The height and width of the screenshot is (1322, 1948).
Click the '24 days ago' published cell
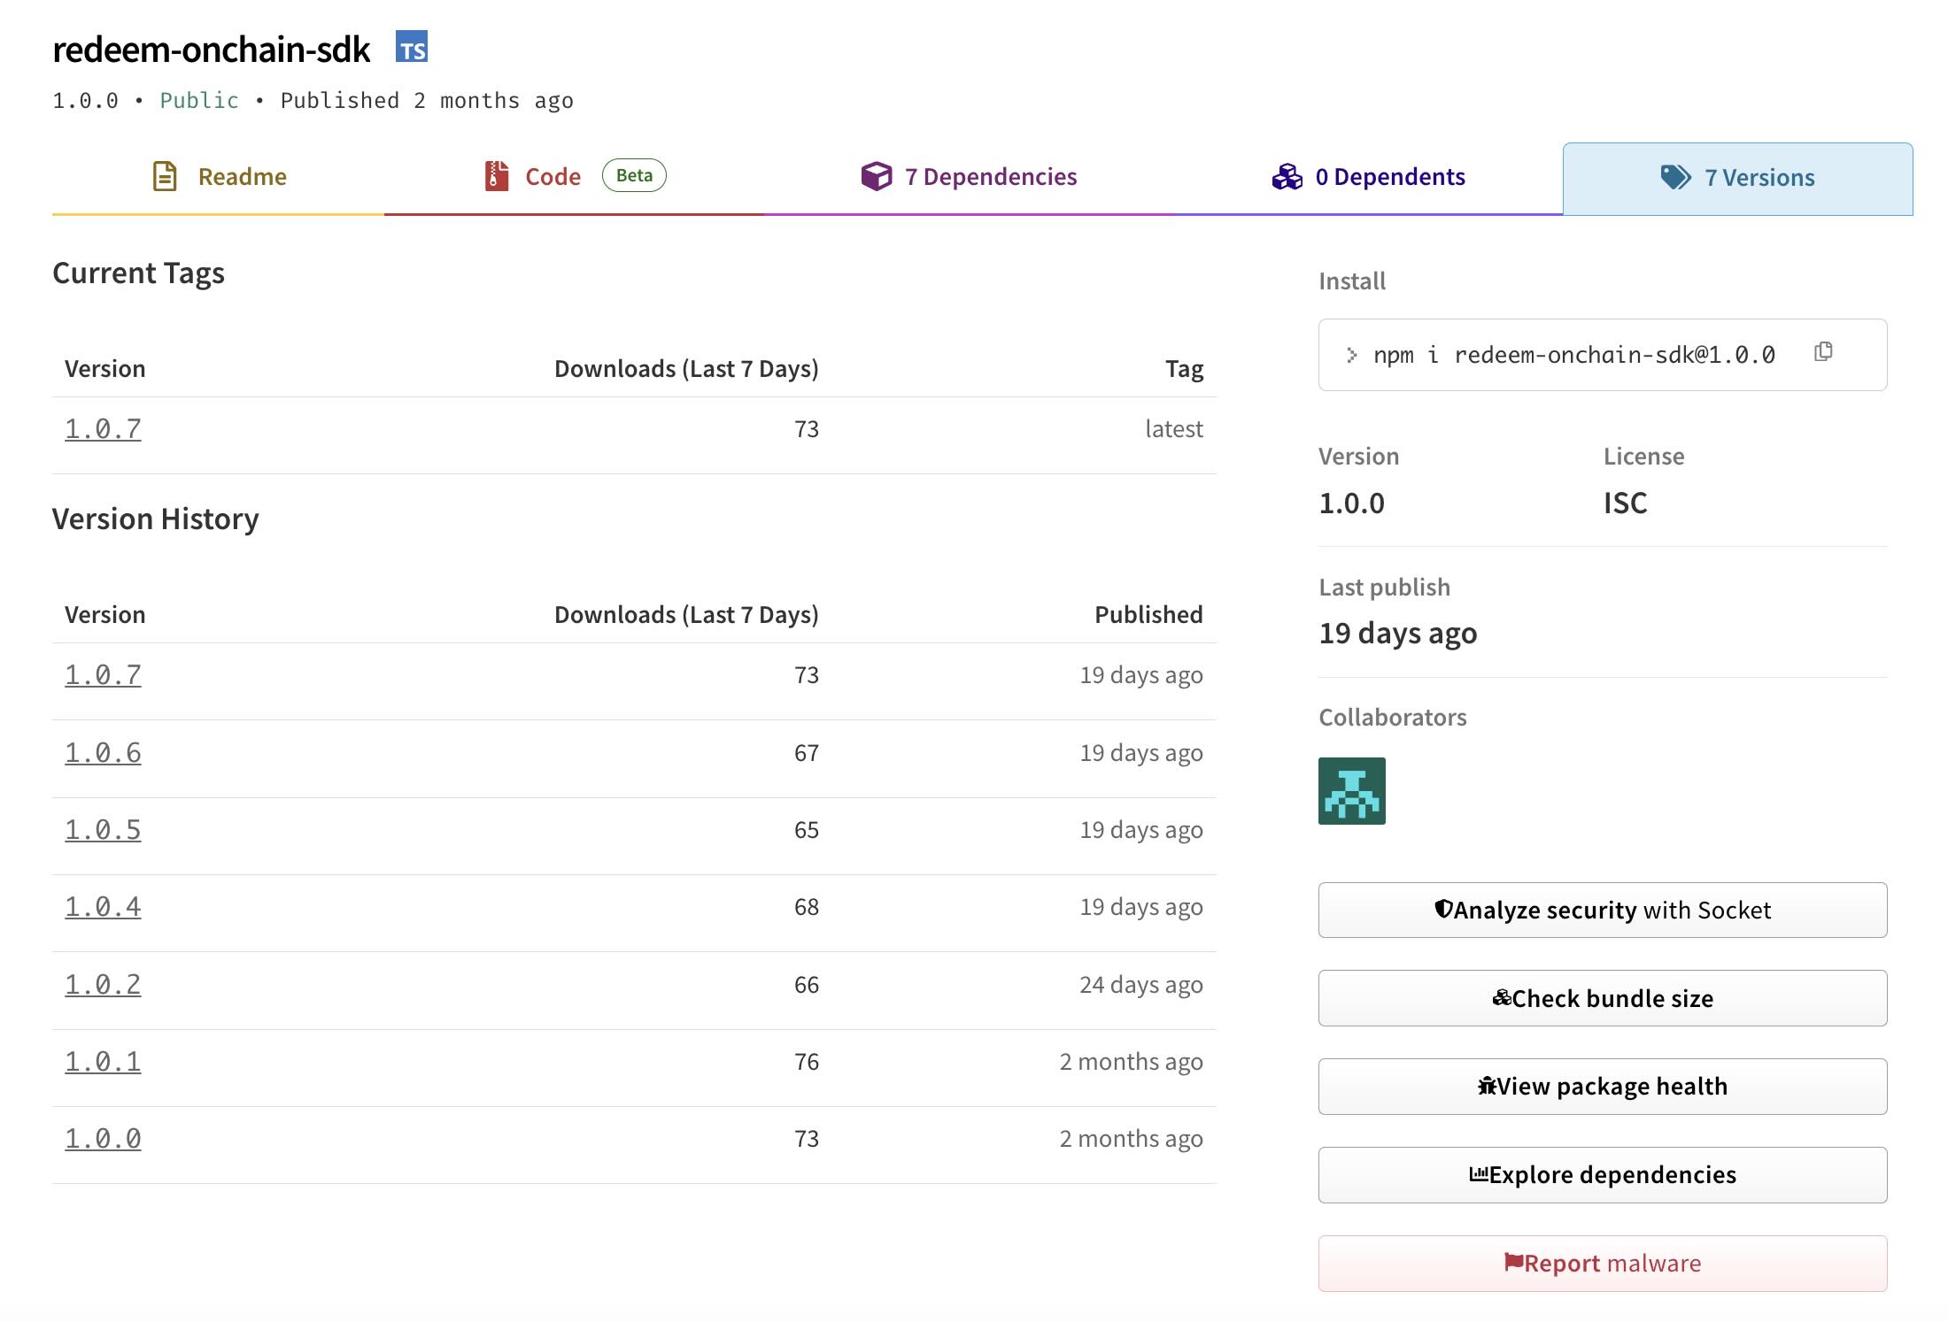[1140, 985]
